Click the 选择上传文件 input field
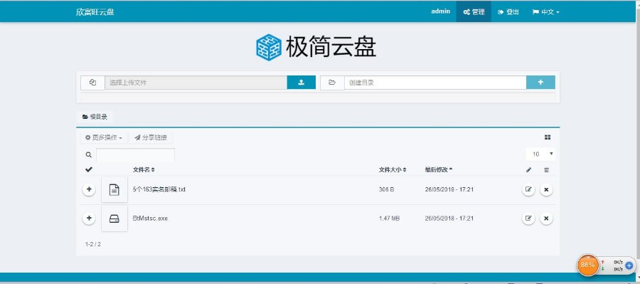This screenshot has width=640, height=284. [196, 83]
